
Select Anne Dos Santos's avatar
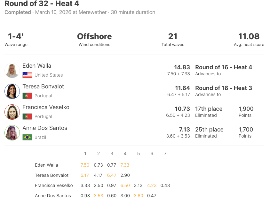click(12, 133)
